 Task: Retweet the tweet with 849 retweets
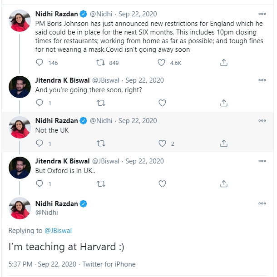click(102, 63)
